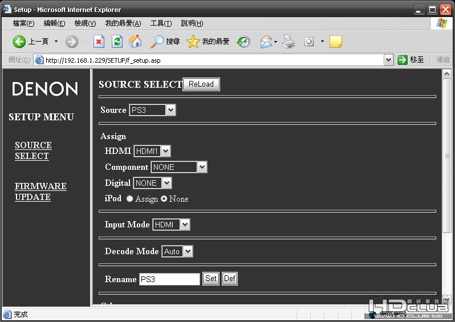Click the Def button
The height and width of the screenshot is (322, 455).
coord(230,279)
